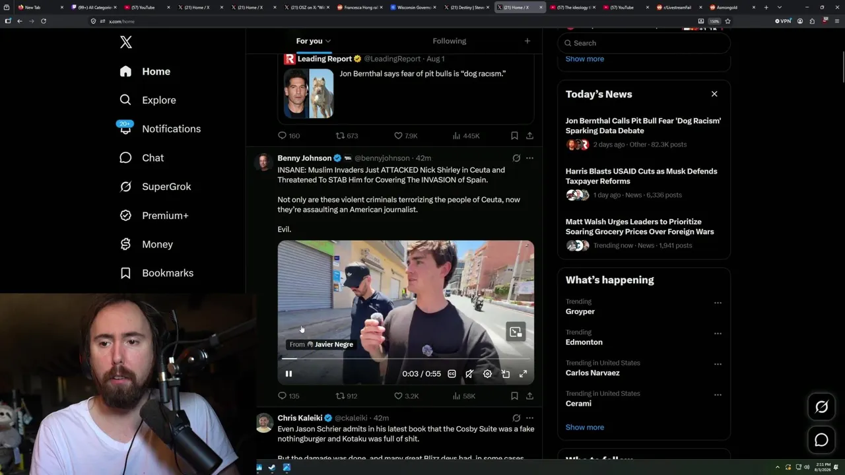The width and height of the screenshot is (845, 475).
Task: Click the pop-out video icon beside the settings gear
Action: click(x=506, y=374)
